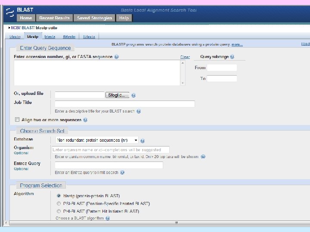The width and height of the screenshot is (310, 232).
Task: Open help icon after Entrez query hint
Action: click(122, 172)
